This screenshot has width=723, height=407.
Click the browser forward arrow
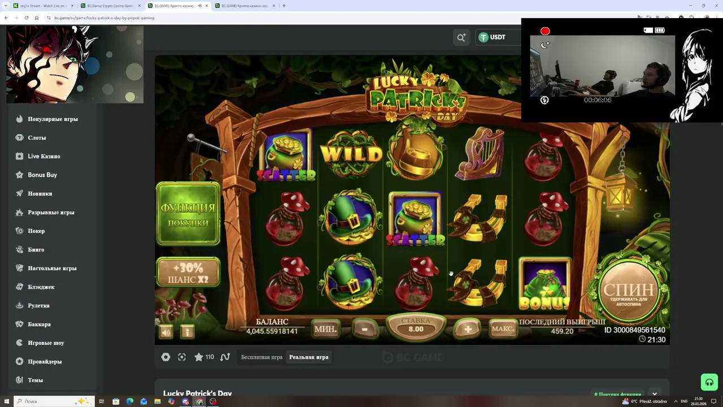[16, 18]
